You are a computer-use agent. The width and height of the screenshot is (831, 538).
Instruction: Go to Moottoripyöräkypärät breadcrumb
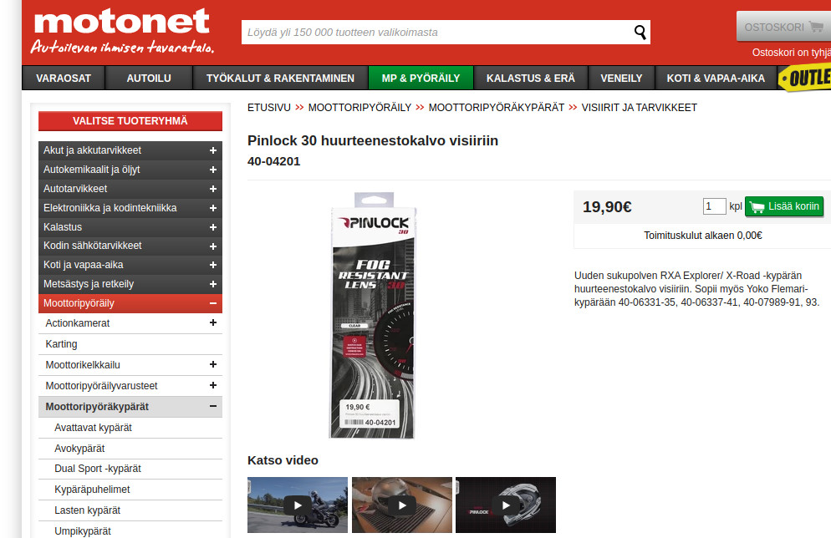coord(497,108)
